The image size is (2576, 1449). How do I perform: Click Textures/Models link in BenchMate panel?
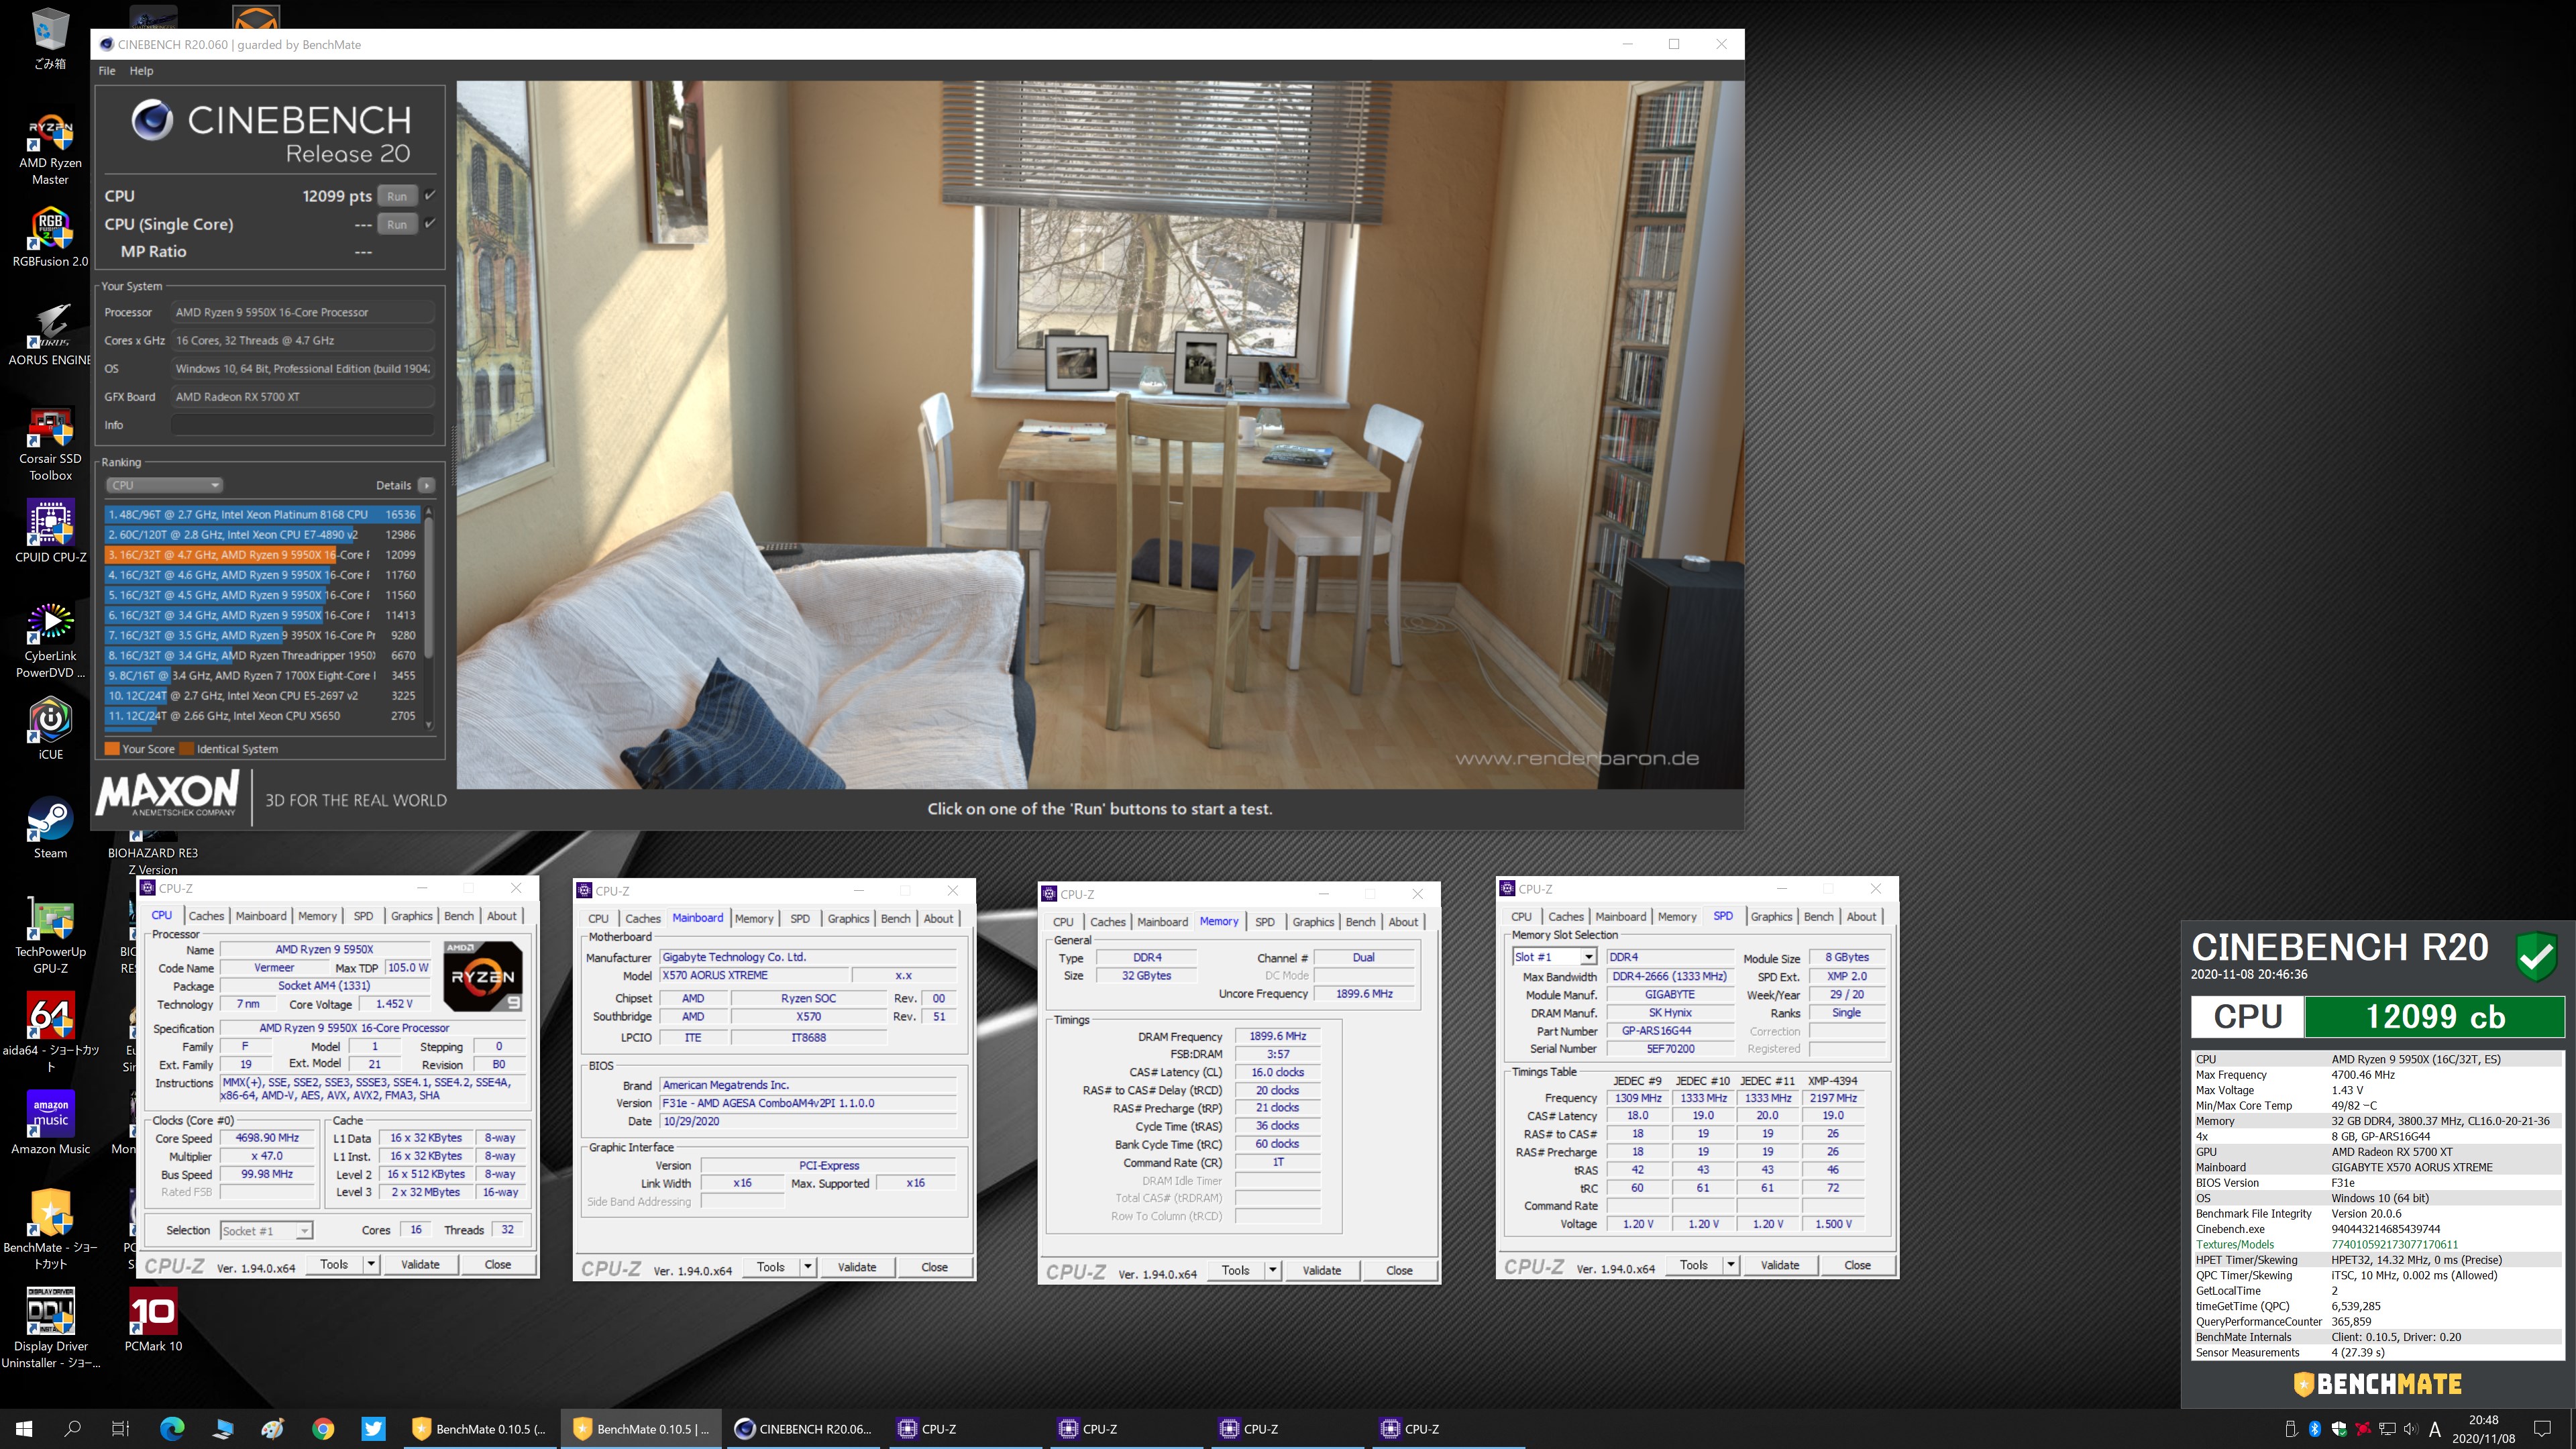click(x=2234, y=1245)
